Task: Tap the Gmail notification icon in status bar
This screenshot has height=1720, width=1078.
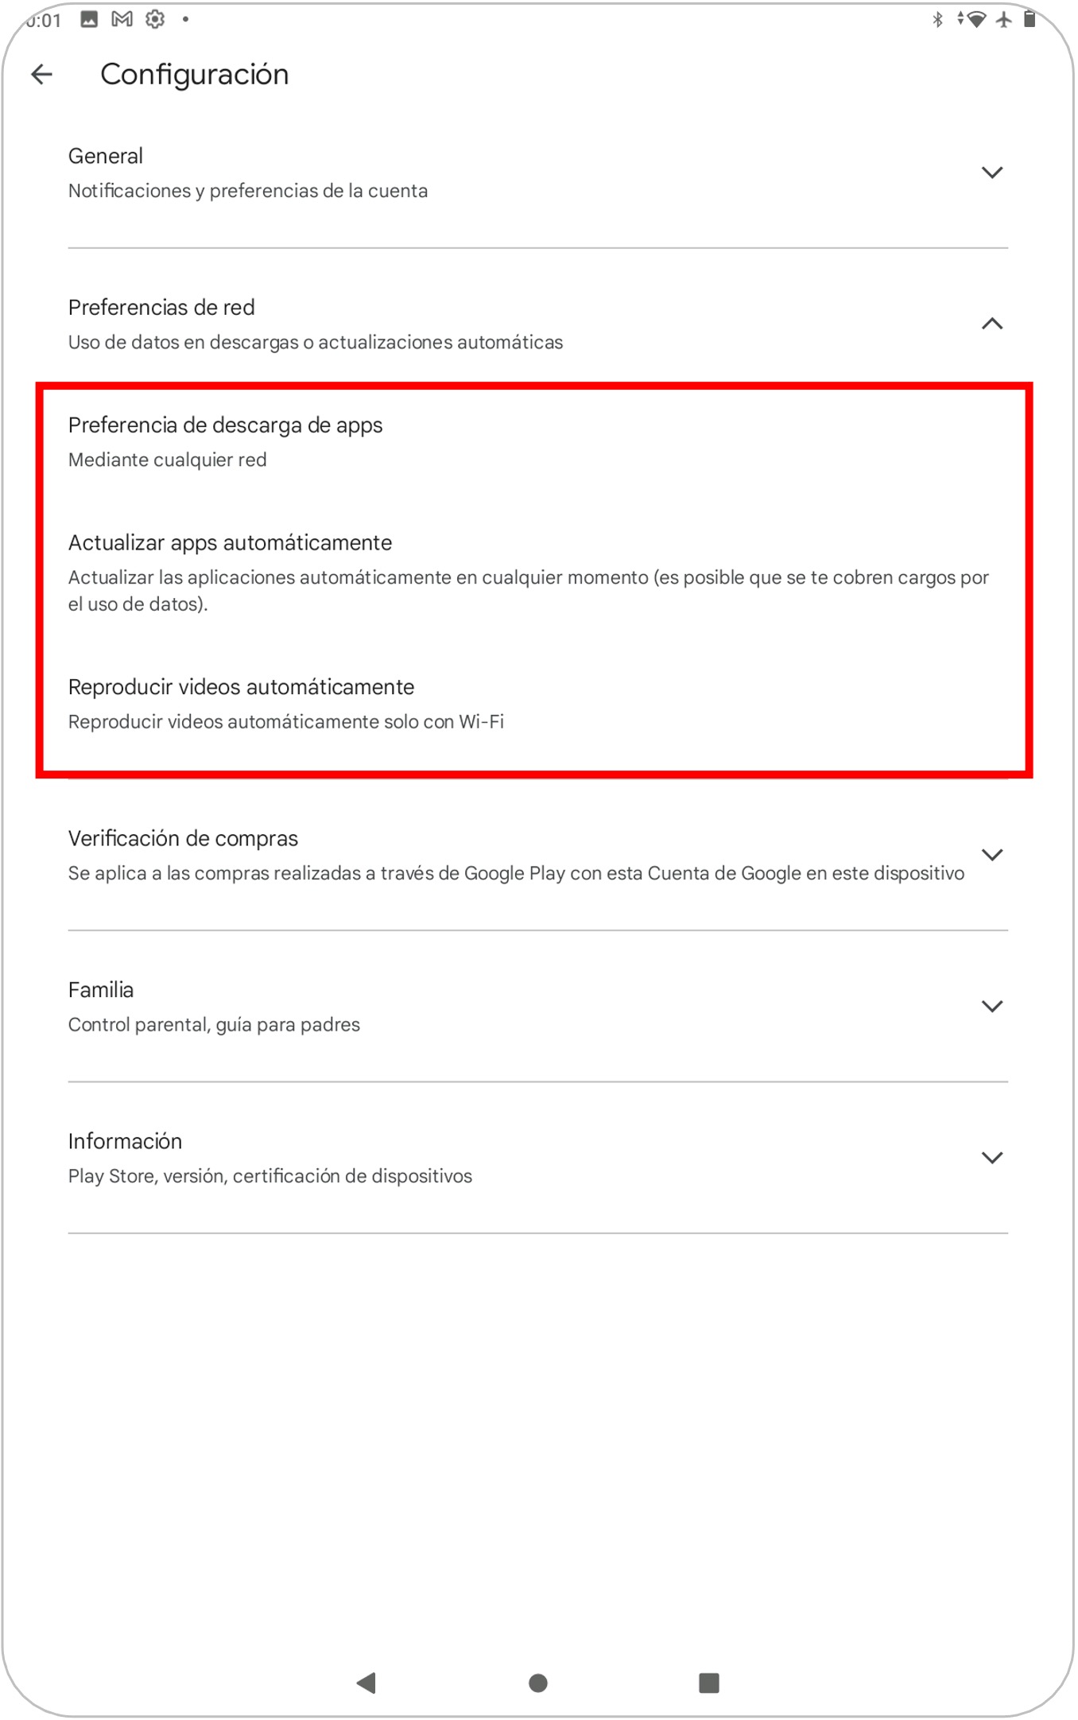Action: (122, 19)
